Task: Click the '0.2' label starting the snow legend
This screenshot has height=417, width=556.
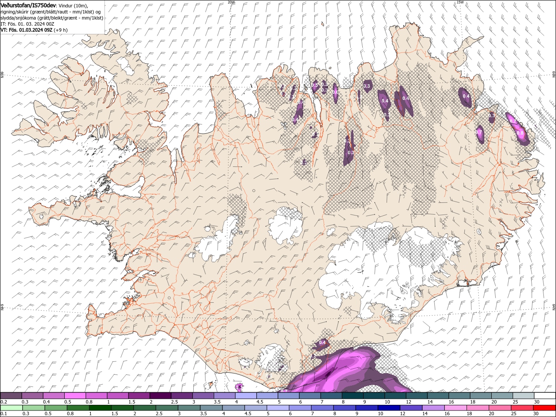Action: [x=3, y=402]
